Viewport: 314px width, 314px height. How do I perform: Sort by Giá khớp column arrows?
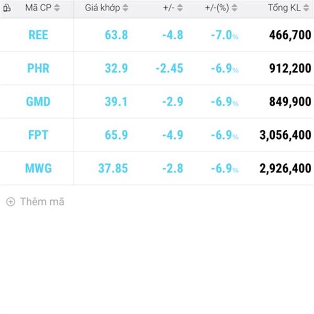click(126, 8)
